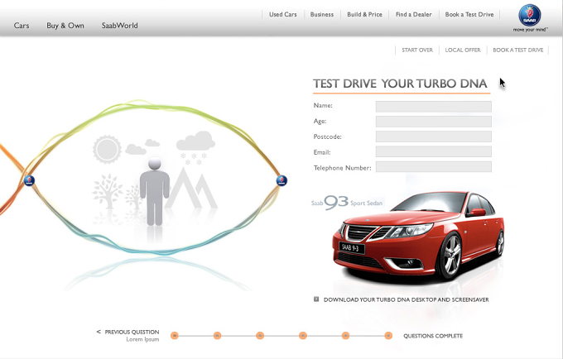Download Turbo DNA desktop and screensaver
This screenshot has height=359, width=563.
click(406, 299)
